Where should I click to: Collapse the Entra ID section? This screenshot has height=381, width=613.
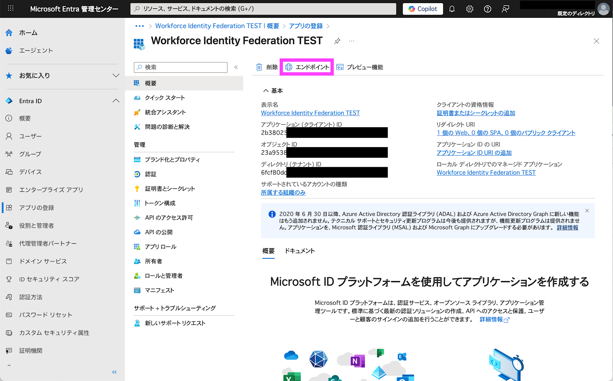click(x=116, y=101)
